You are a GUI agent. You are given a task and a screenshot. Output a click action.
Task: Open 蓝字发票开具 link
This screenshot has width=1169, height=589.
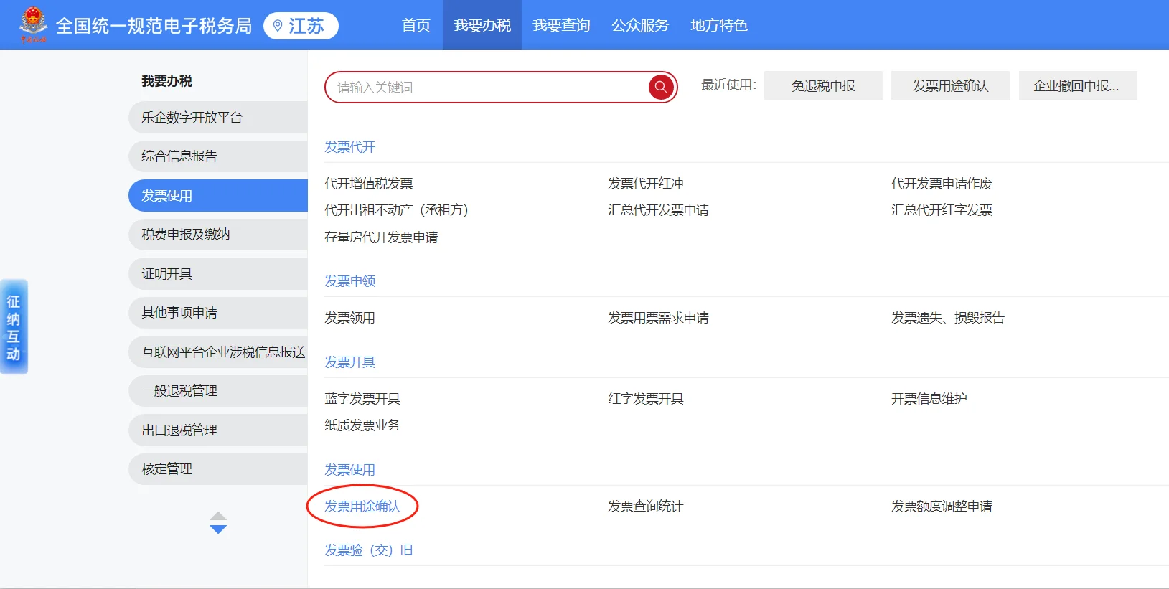tap(362, 399)
